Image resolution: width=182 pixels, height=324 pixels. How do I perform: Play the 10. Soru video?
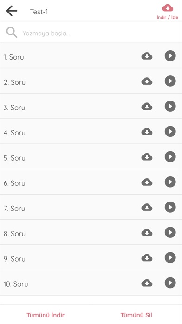tap(170, 283)
